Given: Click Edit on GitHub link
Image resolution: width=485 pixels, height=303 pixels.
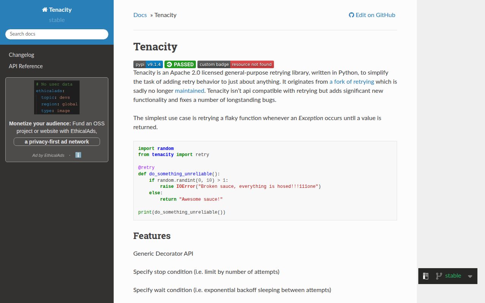Looking at the screenshot, I should [372, 15].
